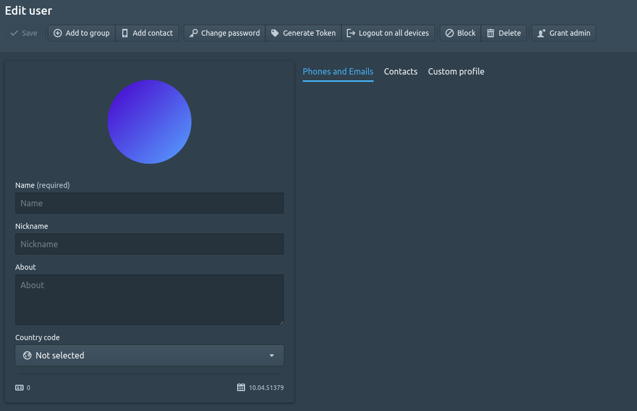Click the Edit user heading
637x411 pixels.
pyautogui.click(x=28, y=10)
